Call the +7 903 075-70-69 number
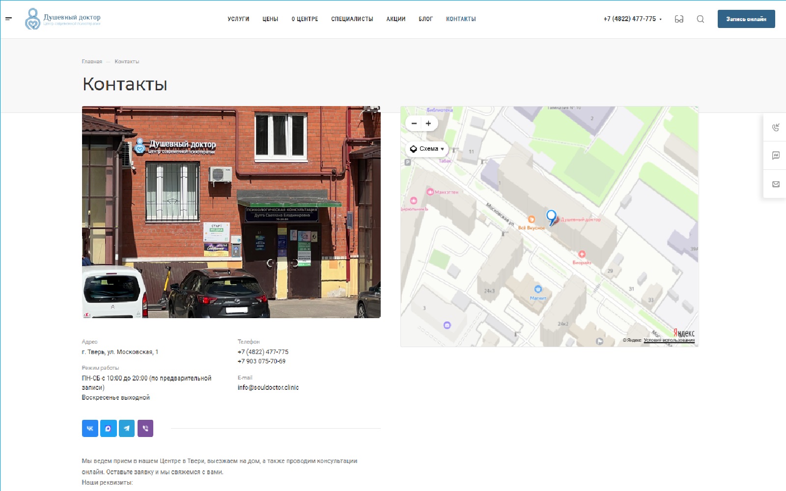 (261, 361)
